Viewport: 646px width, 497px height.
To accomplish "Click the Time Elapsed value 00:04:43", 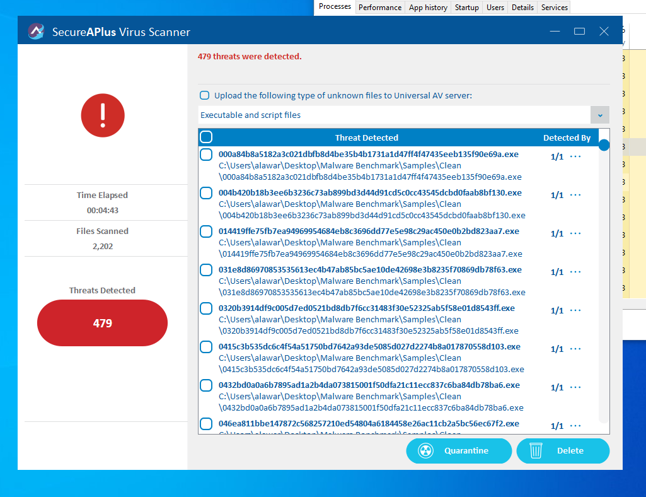I will click(103, 211).
